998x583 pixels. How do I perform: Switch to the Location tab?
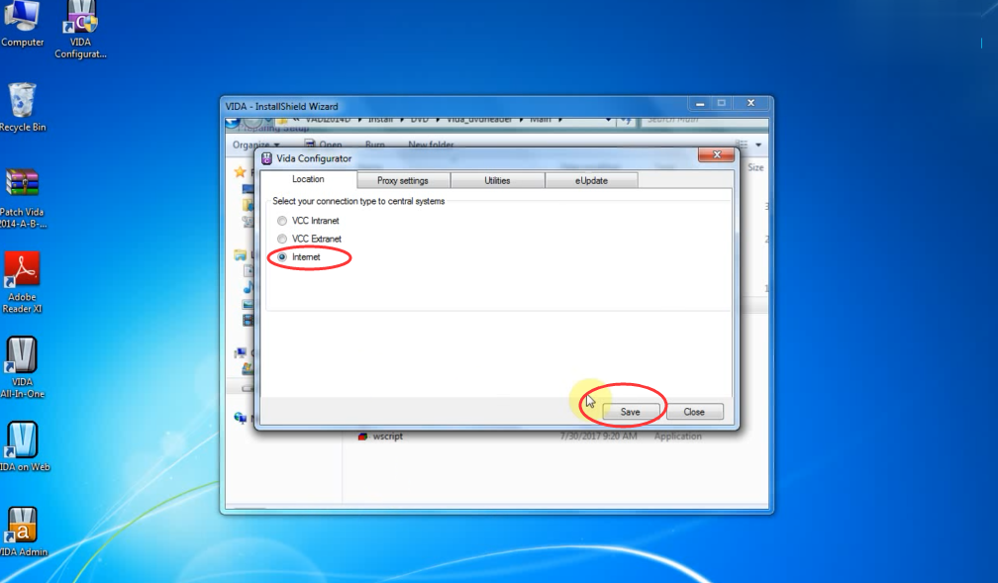[309, 179]
